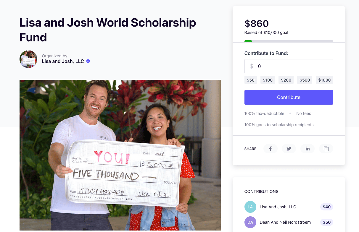
Task: Select the $100 preset amount
Action: click(x=268, y=80)
